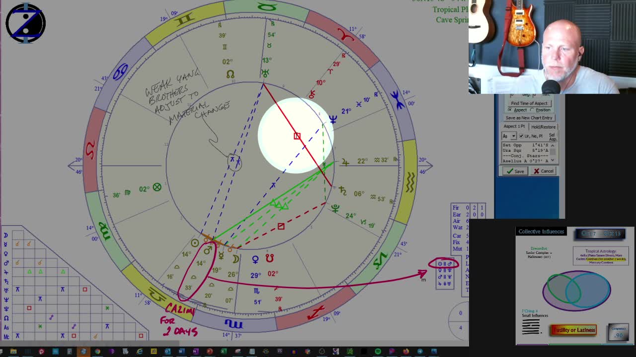The height and width of the screenshot is (357, 636).
Task: Click the North Node glyph at top
Action: [x=230, y=74]
